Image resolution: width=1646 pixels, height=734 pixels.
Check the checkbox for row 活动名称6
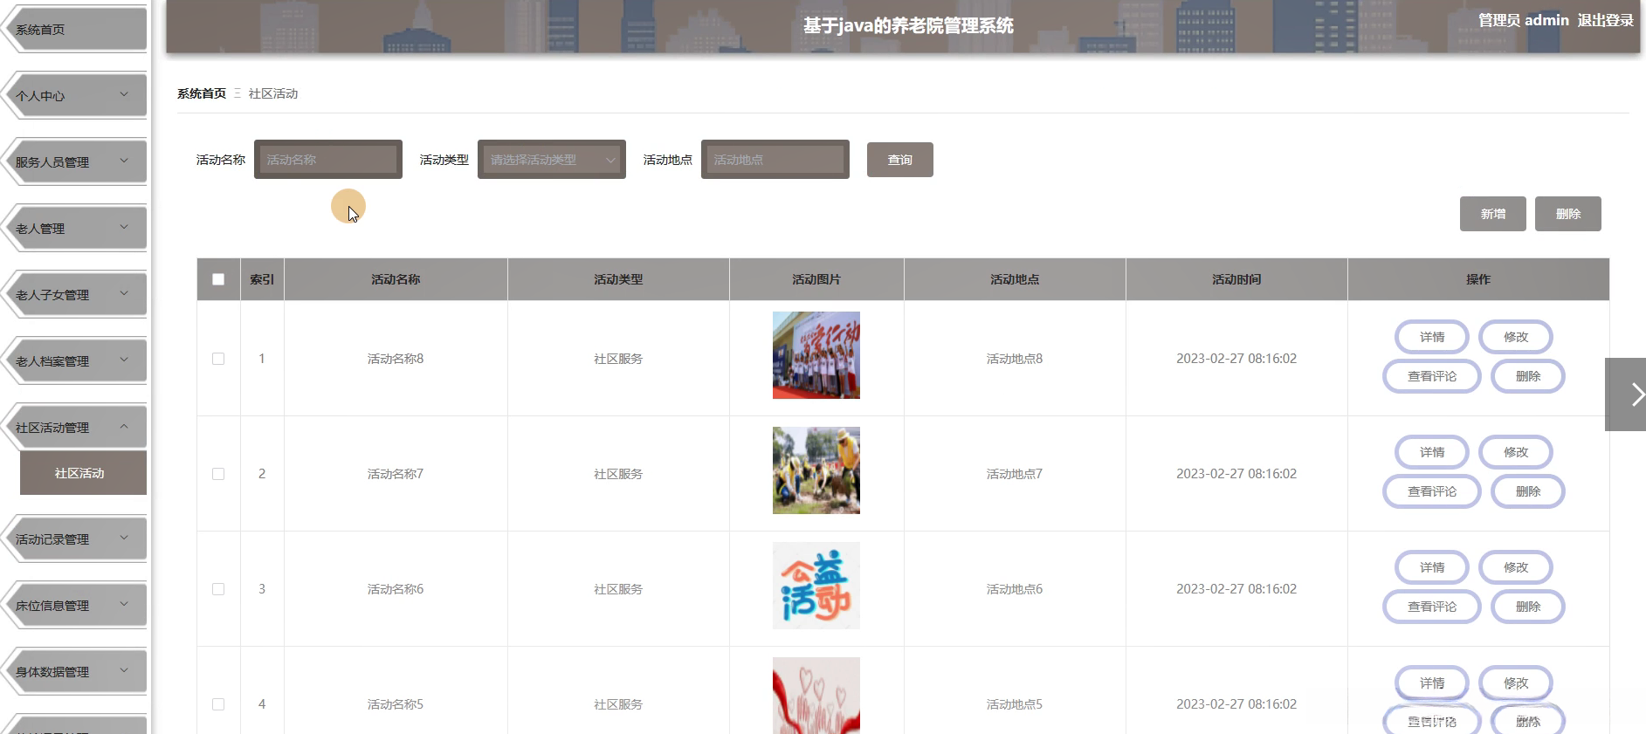pyautogui.click(x=218, y=589)
